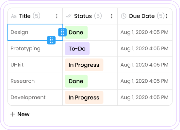
Task: Open the In Progress status tag for UI-kit
Action: coord(84,65)
